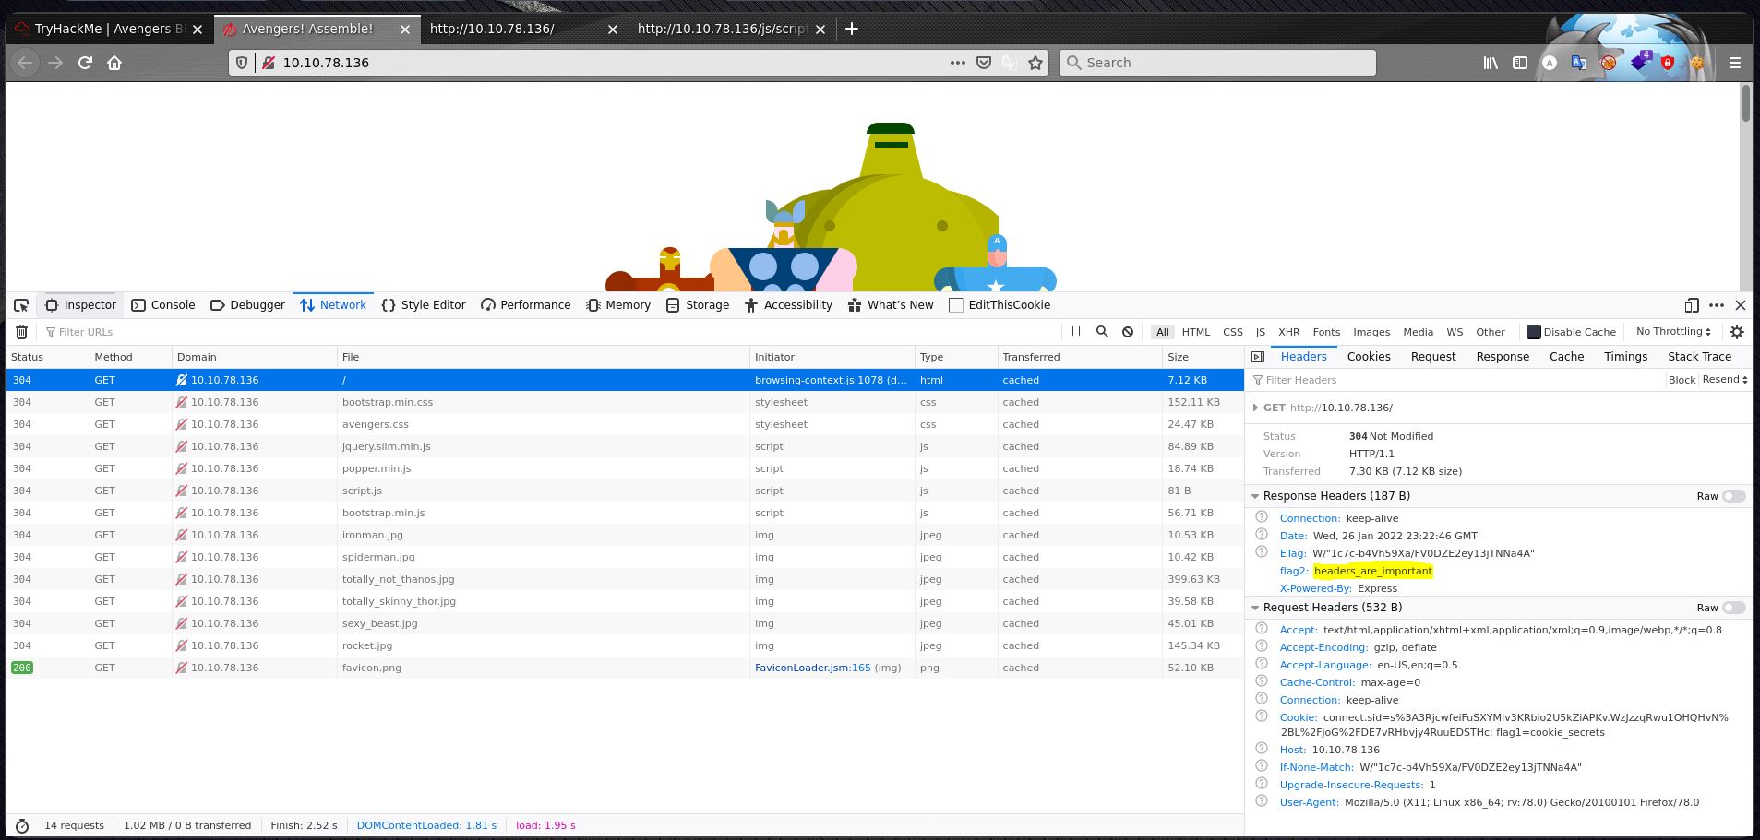Open learn more help for ETag header
The width and height of the screenshot is (1760, 840).
click(x=1262, y=552)
